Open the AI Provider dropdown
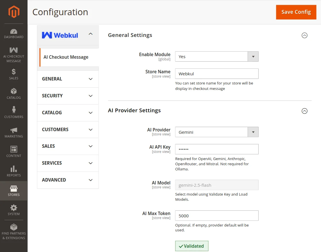Image resolution: width=321 pixels, height=252 pixels. tap(217, 132)
